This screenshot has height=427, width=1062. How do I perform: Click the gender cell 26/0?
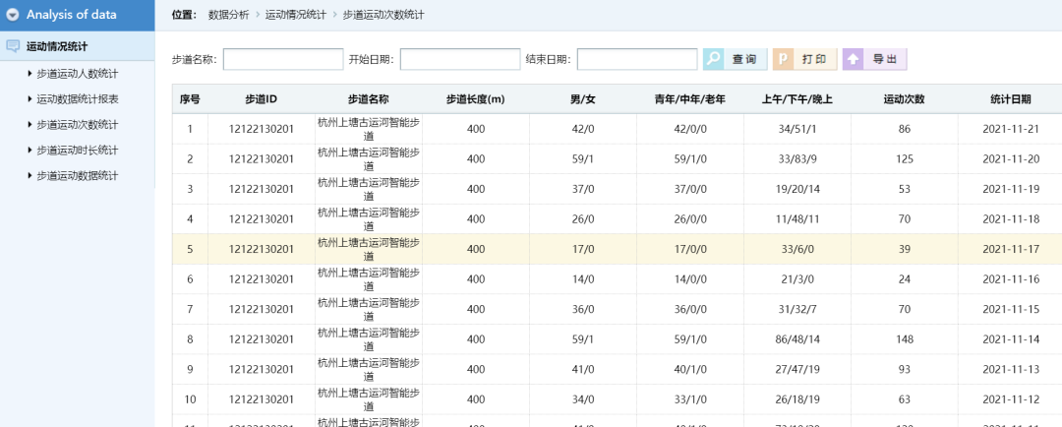tap(583, 219)
